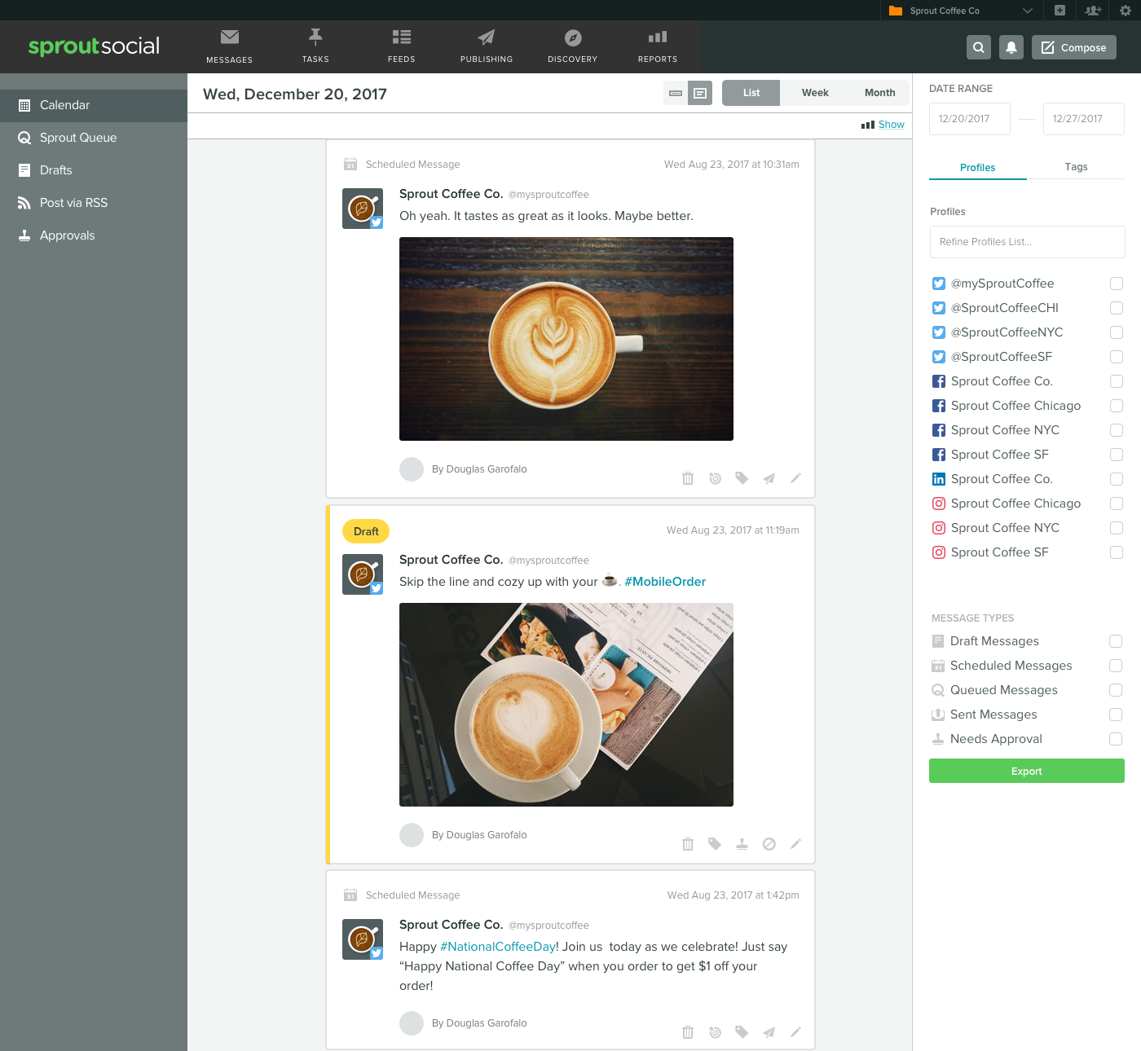This screenshot has width=1141, height=1051.
Task: Delete the 'Oh yeah' scheduled message
Action: 688,478
